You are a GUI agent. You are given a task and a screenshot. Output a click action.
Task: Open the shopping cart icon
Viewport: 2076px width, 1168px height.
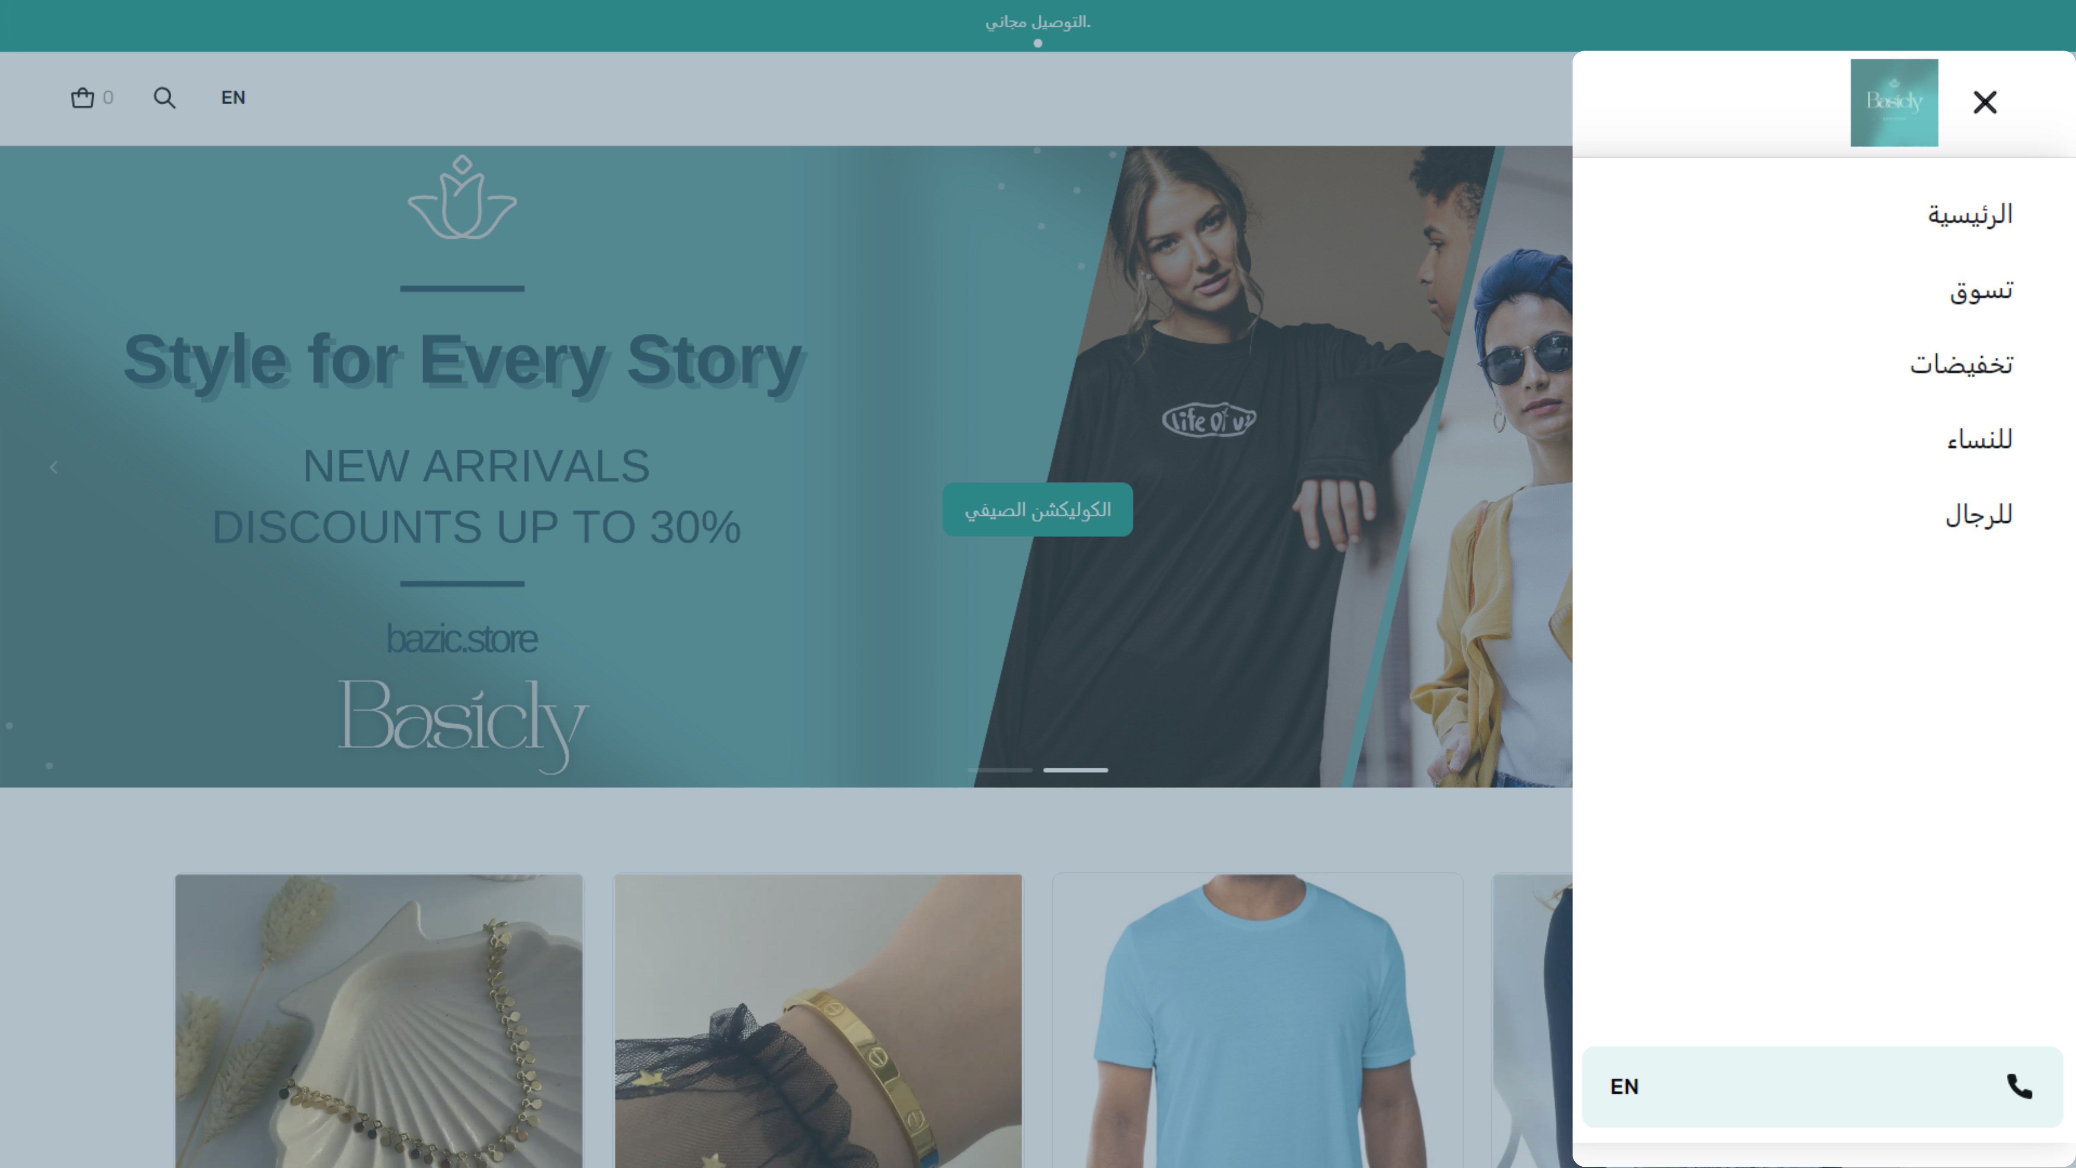pyautogui.click(x=82, y=97)
